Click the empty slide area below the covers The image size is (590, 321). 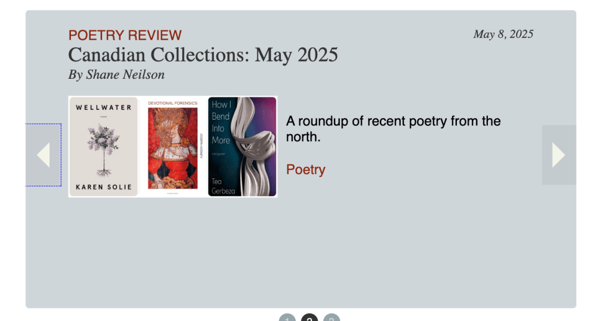[x=300, y=253]
